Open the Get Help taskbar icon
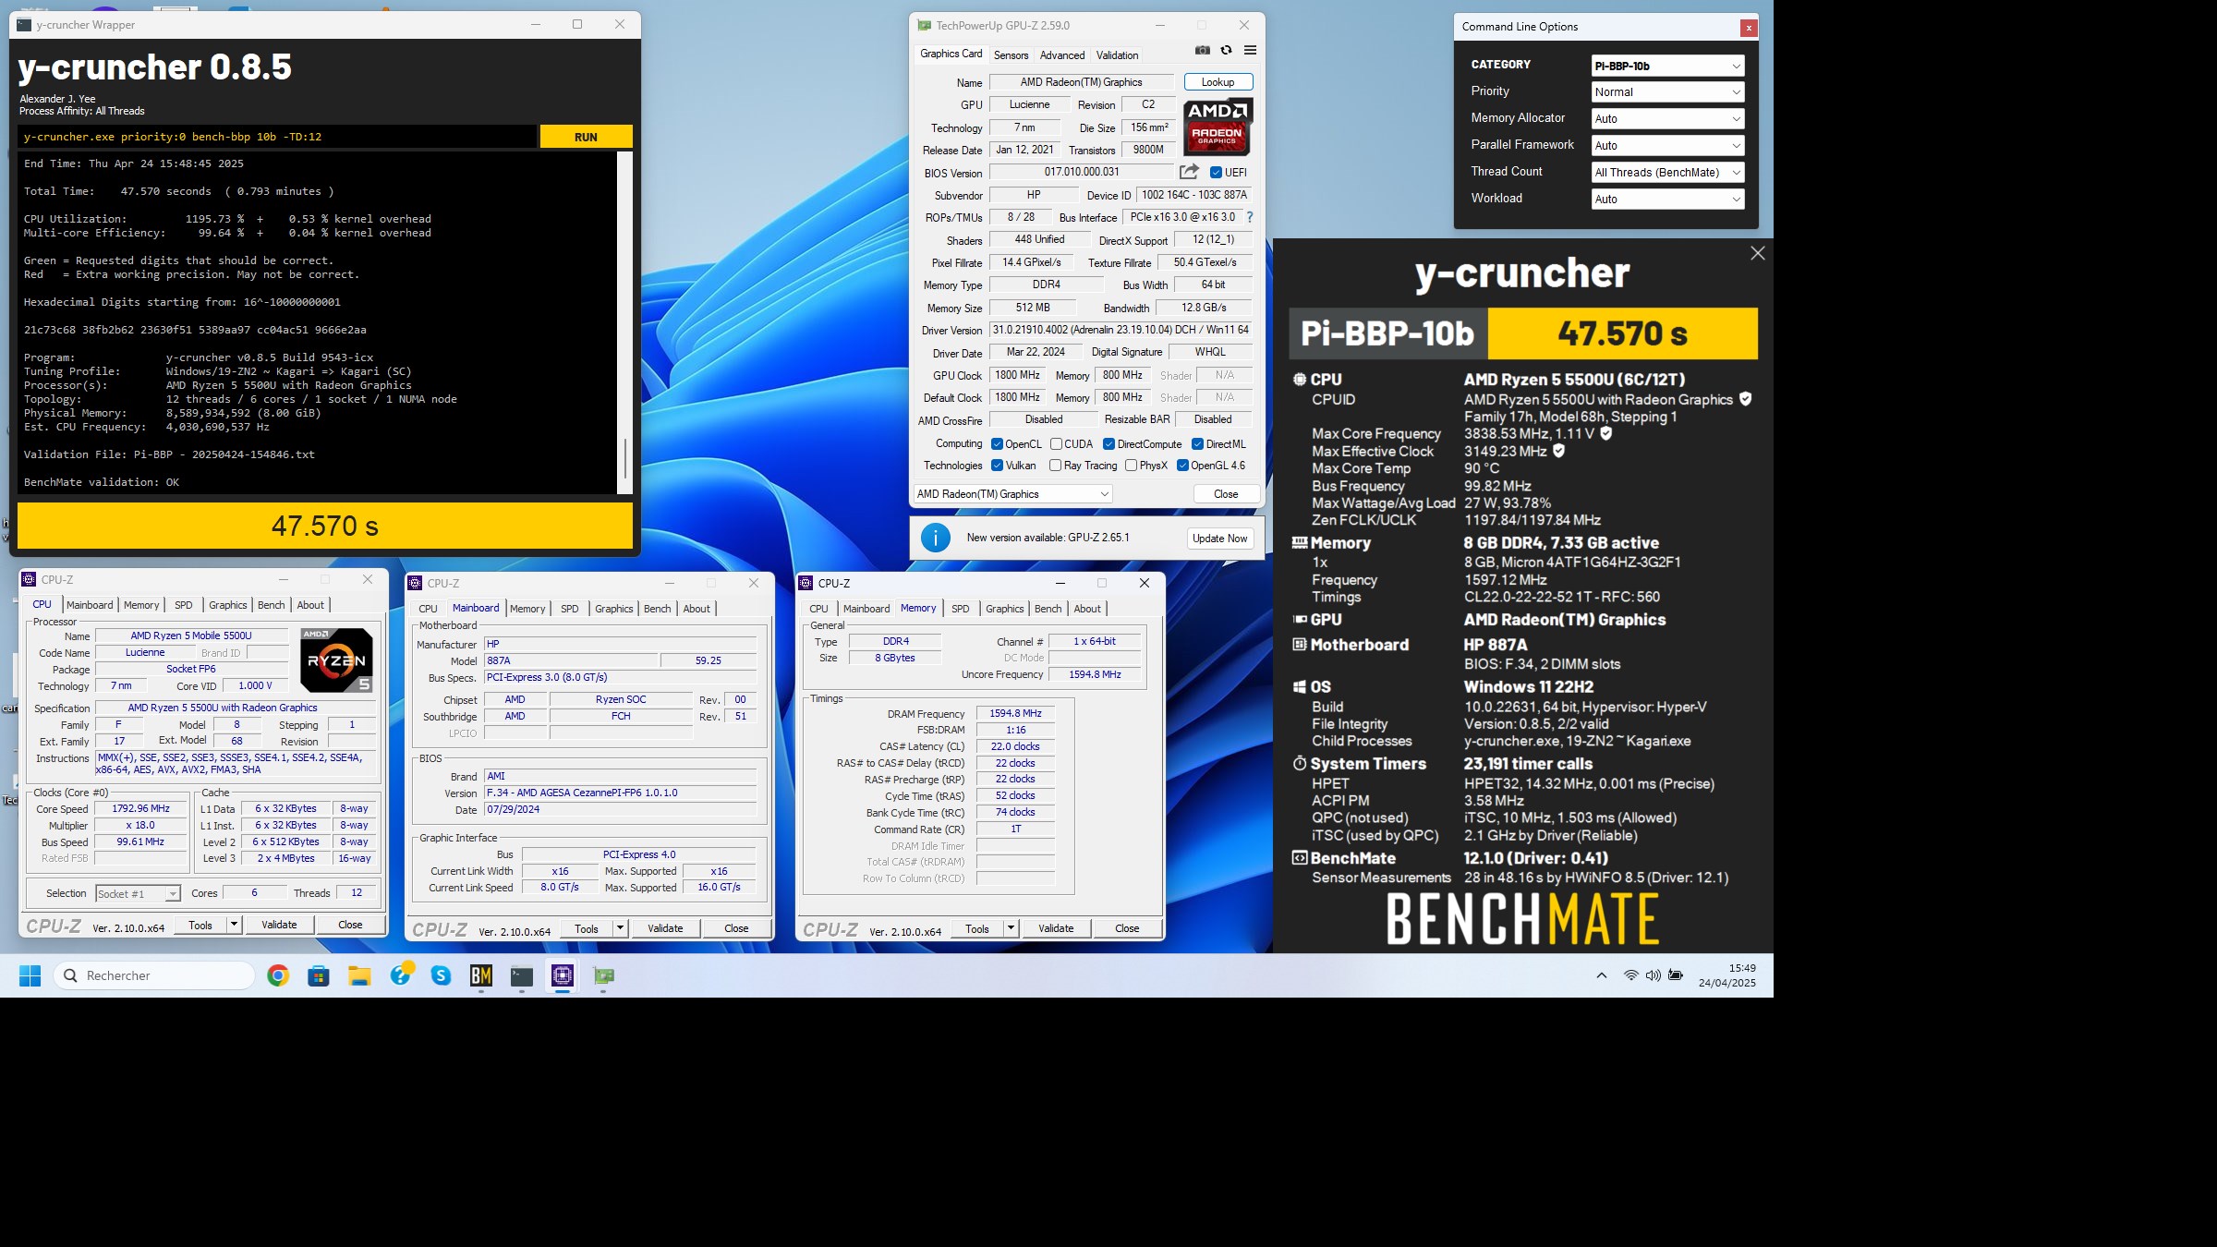The image size is (2217, 1247). pos(400,975)
